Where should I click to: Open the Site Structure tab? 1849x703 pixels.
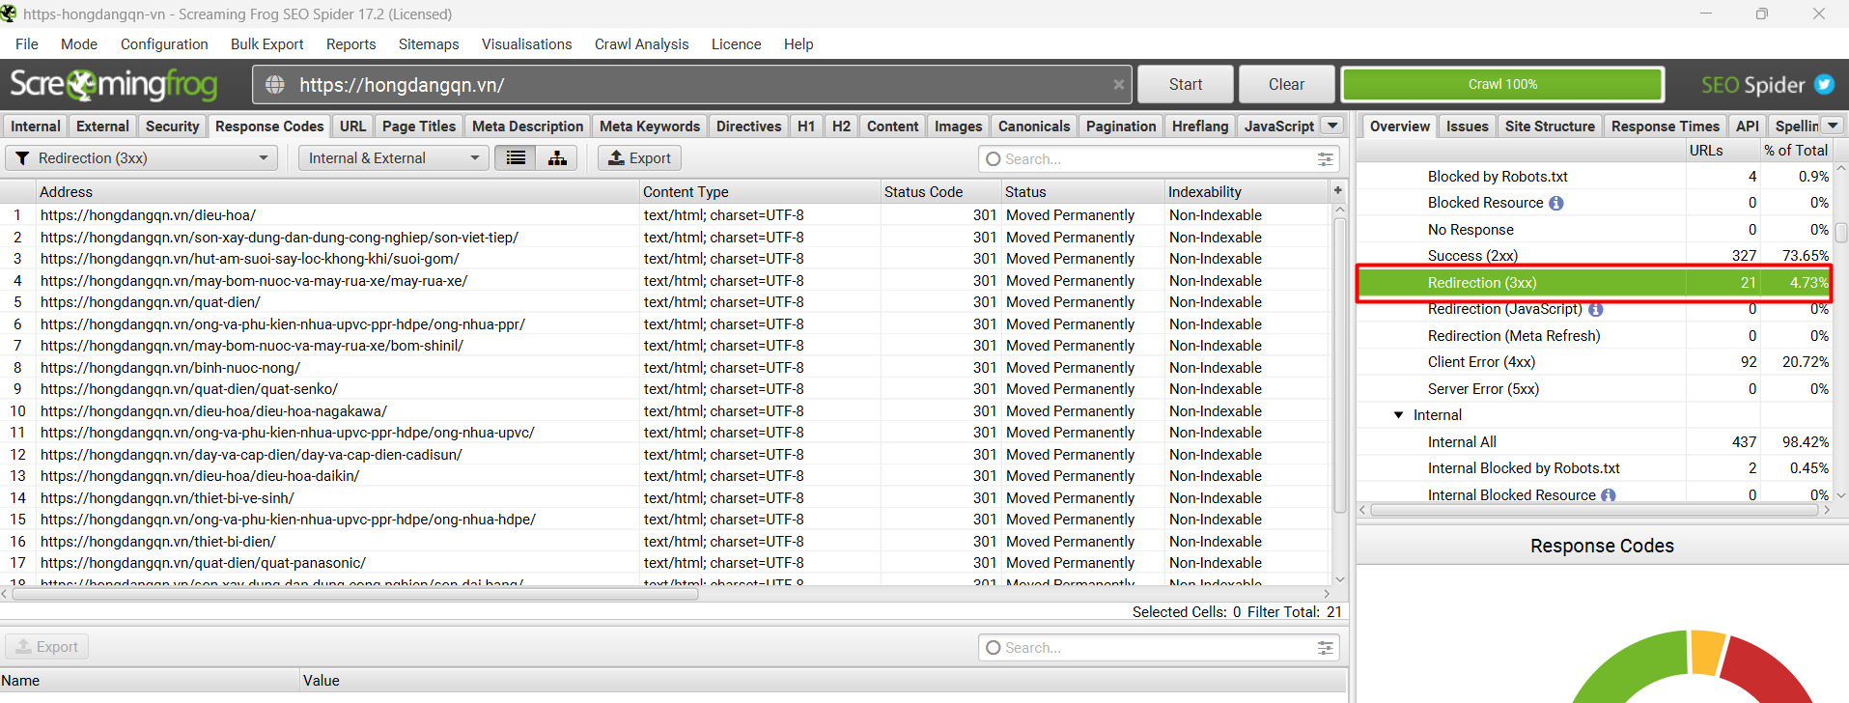(x=1550, y=127)
